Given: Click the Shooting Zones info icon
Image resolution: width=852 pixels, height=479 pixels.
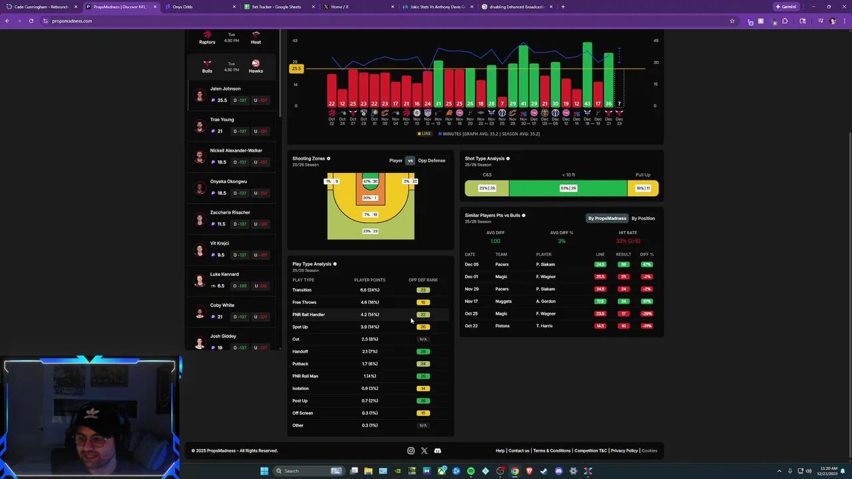Looking at the screenshot, I should [328, 158].
